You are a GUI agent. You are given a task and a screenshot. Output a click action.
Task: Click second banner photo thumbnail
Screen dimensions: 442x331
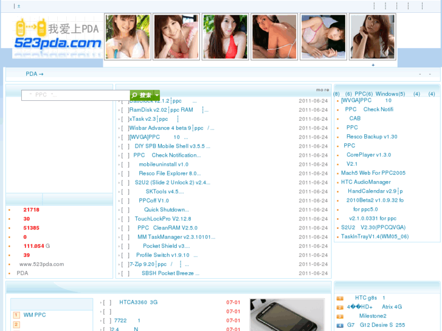pyautogui.click(x=176, y=36)
